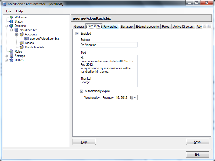Open the Signature tab

[127, 27]
